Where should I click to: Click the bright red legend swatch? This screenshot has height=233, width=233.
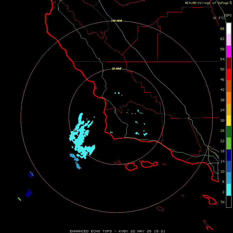(x=229, y=75)
